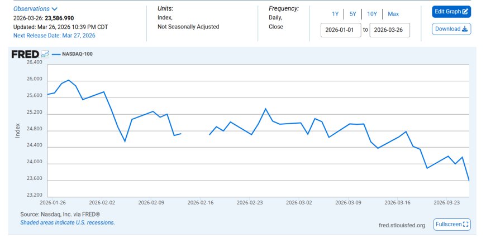Click the last data point on the line
The height and width of the screenshot is (239, 486).
pyautogui.click(x=469, y=181)
